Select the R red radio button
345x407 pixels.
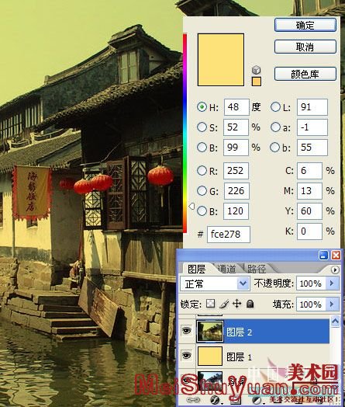tap(202, 171)
